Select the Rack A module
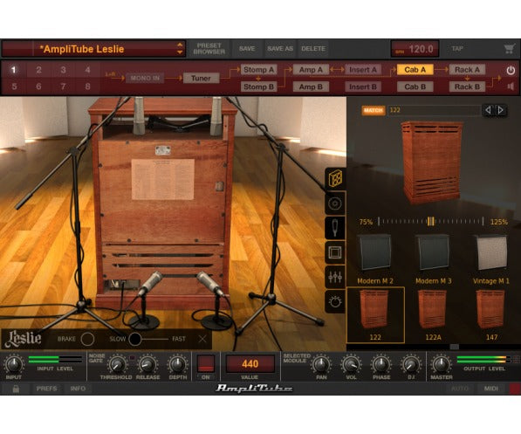521x434 pixels. coord(467,70)
